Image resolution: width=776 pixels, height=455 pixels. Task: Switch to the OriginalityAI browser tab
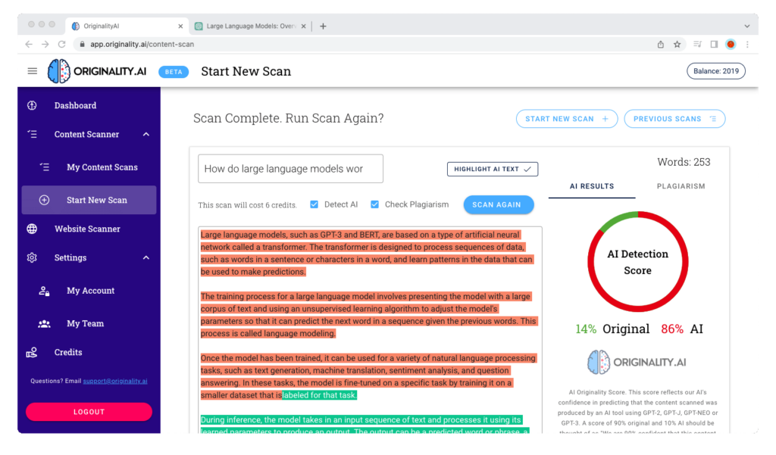(127, 26)
